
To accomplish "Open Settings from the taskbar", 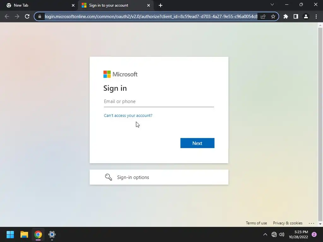I will pos(52,234).
